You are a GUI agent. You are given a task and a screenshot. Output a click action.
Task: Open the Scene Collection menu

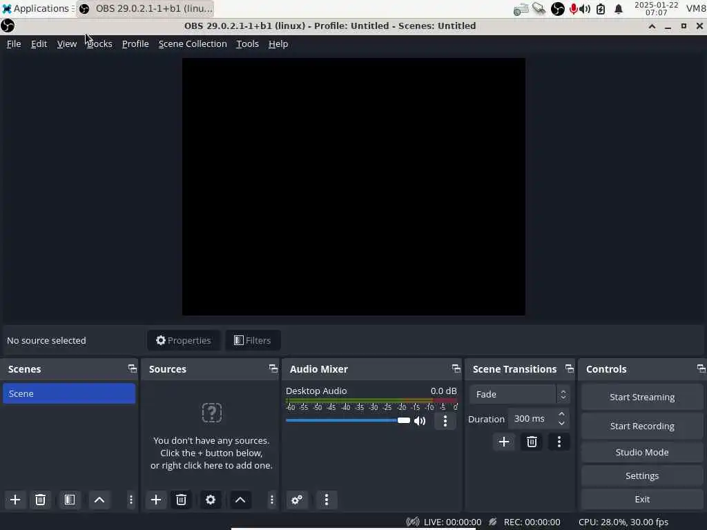click(x=193, y=43)
